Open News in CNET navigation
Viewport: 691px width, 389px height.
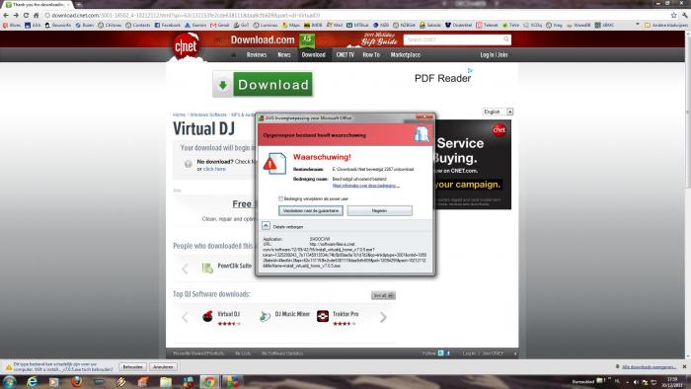coord(284,55)
